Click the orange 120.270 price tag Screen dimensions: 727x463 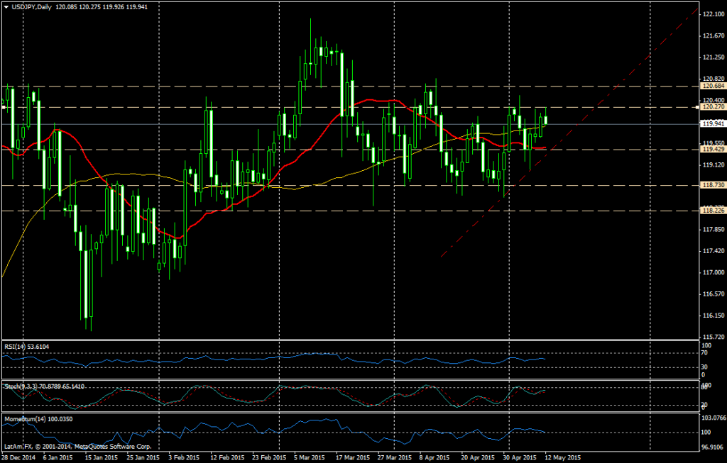tap(710, 107)
